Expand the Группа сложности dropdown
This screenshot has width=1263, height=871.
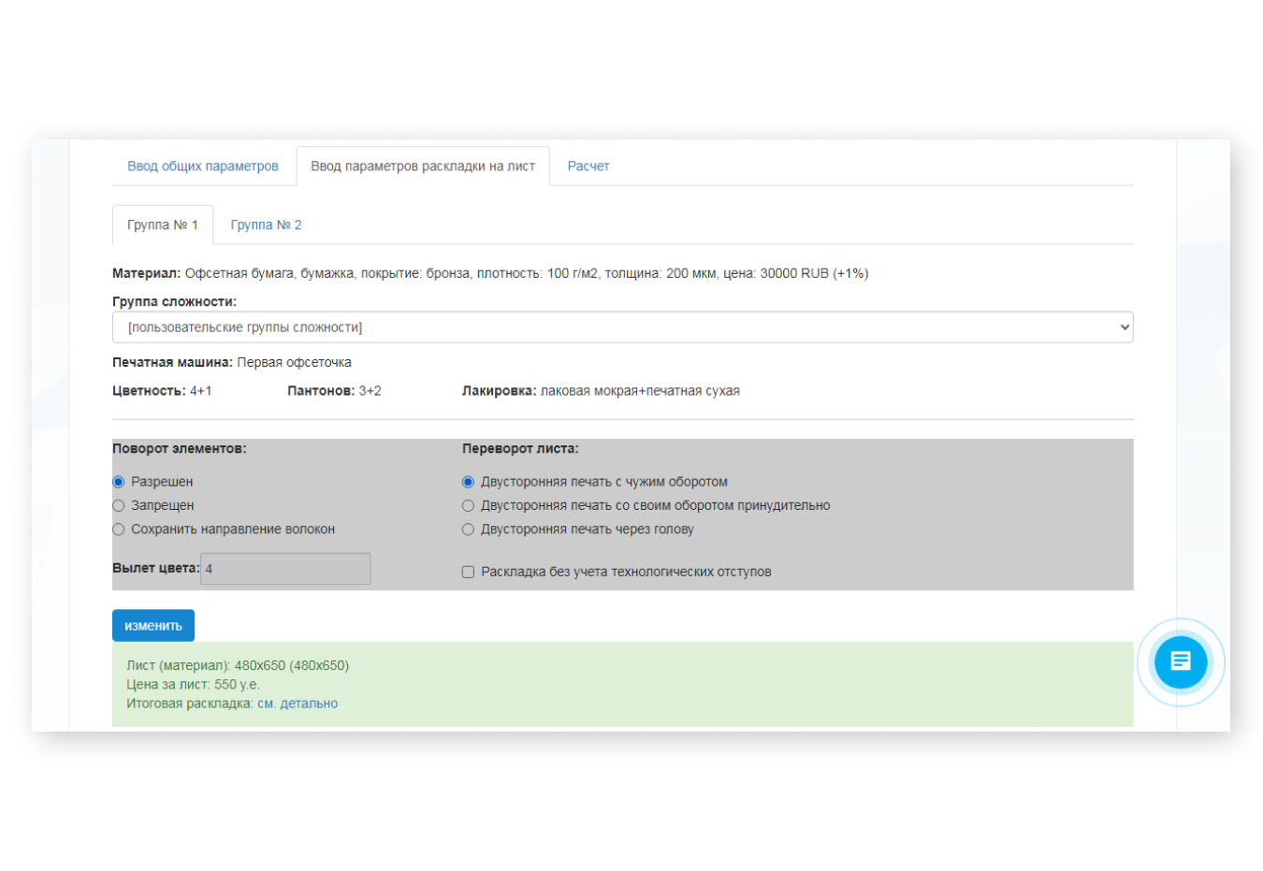pyautogui.click(x=622, y=327)
